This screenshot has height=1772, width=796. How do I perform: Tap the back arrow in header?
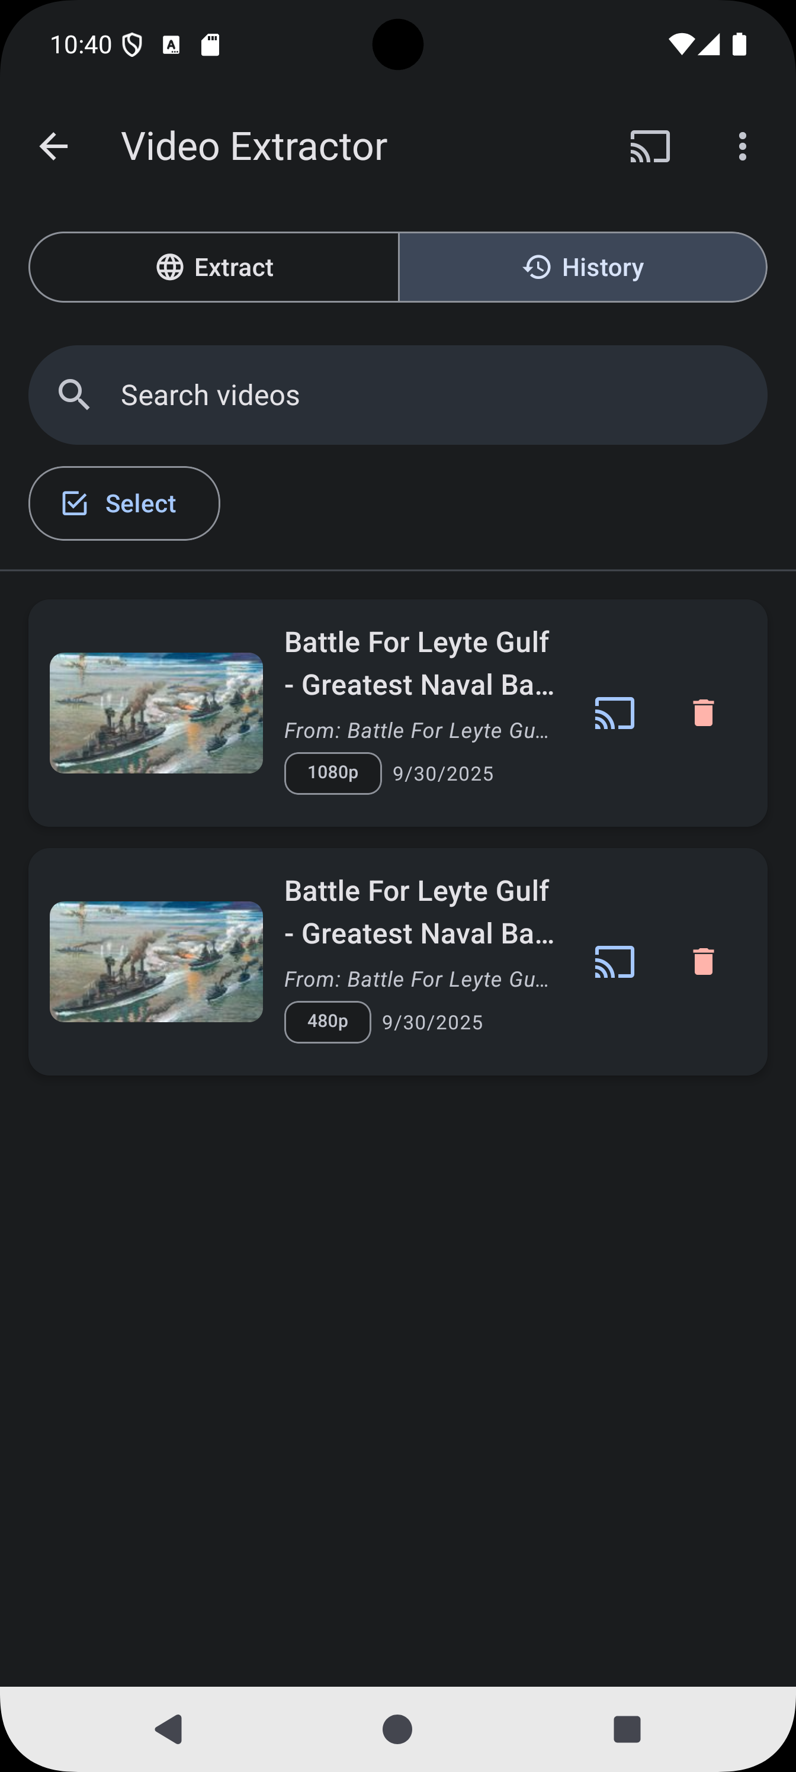(54, 146)
